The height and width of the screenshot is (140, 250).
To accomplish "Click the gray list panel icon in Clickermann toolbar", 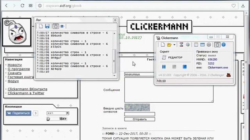I will pyautogui.click(x=196, y=45).
